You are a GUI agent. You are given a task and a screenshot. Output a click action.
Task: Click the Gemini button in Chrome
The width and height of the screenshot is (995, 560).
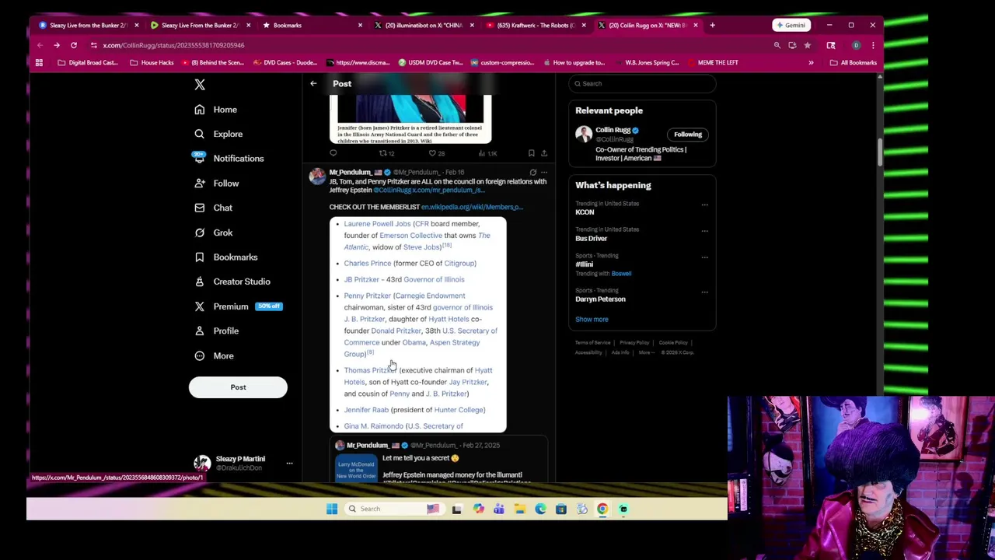tap(791, 26)
